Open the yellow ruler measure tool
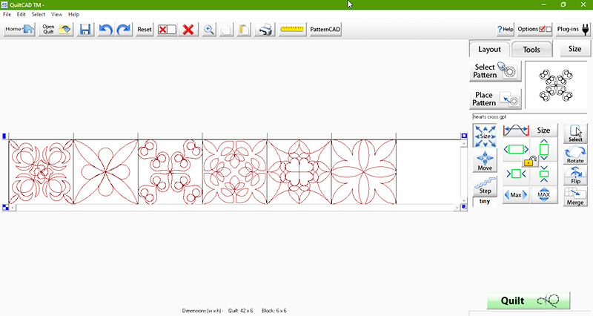Viewport: 593px width, 316px height. pos(293,30)
